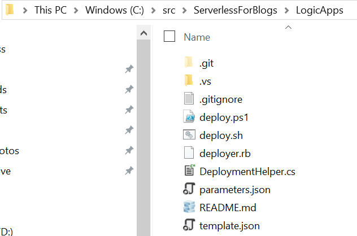This screenshot has width=357, height=236.
Task: Go to This PC in address bar
Action: pos(51,10)
